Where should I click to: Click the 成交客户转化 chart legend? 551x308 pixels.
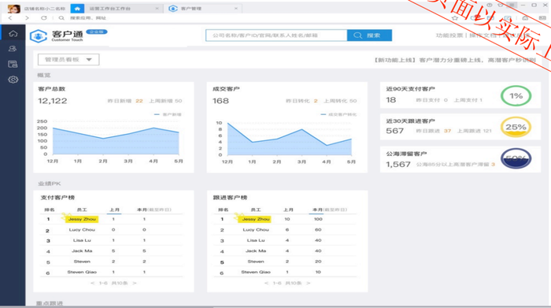pos(338,114)
